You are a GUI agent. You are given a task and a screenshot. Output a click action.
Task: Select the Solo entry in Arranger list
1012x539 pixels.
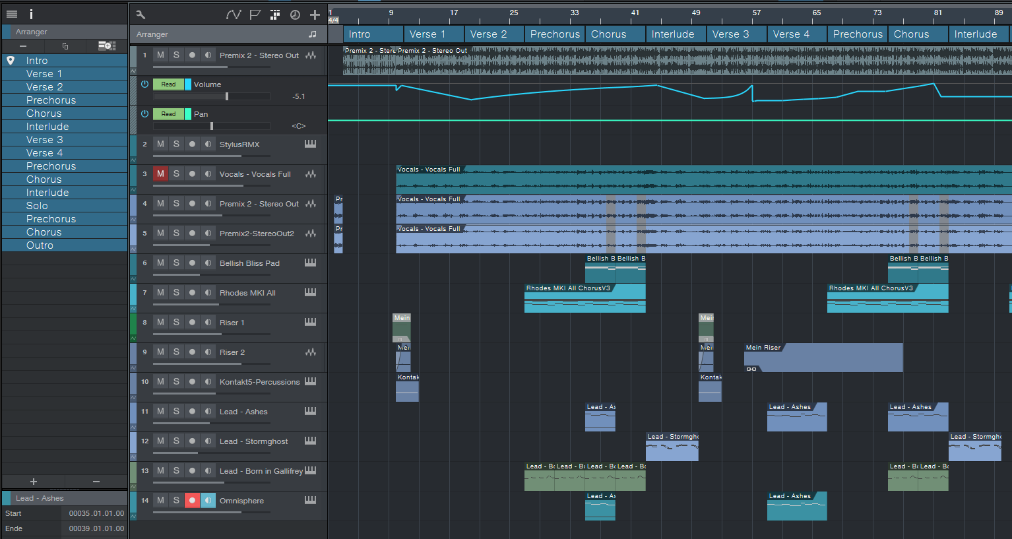pyautogui.click(x=65, y=206)
